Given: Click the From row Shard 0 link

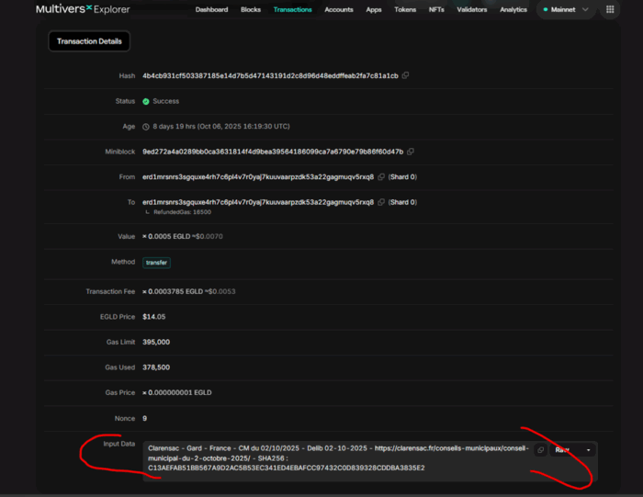Looking at the screenshot, I should click(402, 176).
